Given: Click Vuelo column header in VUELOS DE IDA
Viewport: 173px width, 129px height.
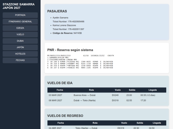Looking at the screenshot, I should 118,90.
